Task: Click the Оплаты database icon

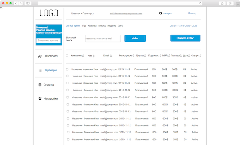Action: [40, 85]
